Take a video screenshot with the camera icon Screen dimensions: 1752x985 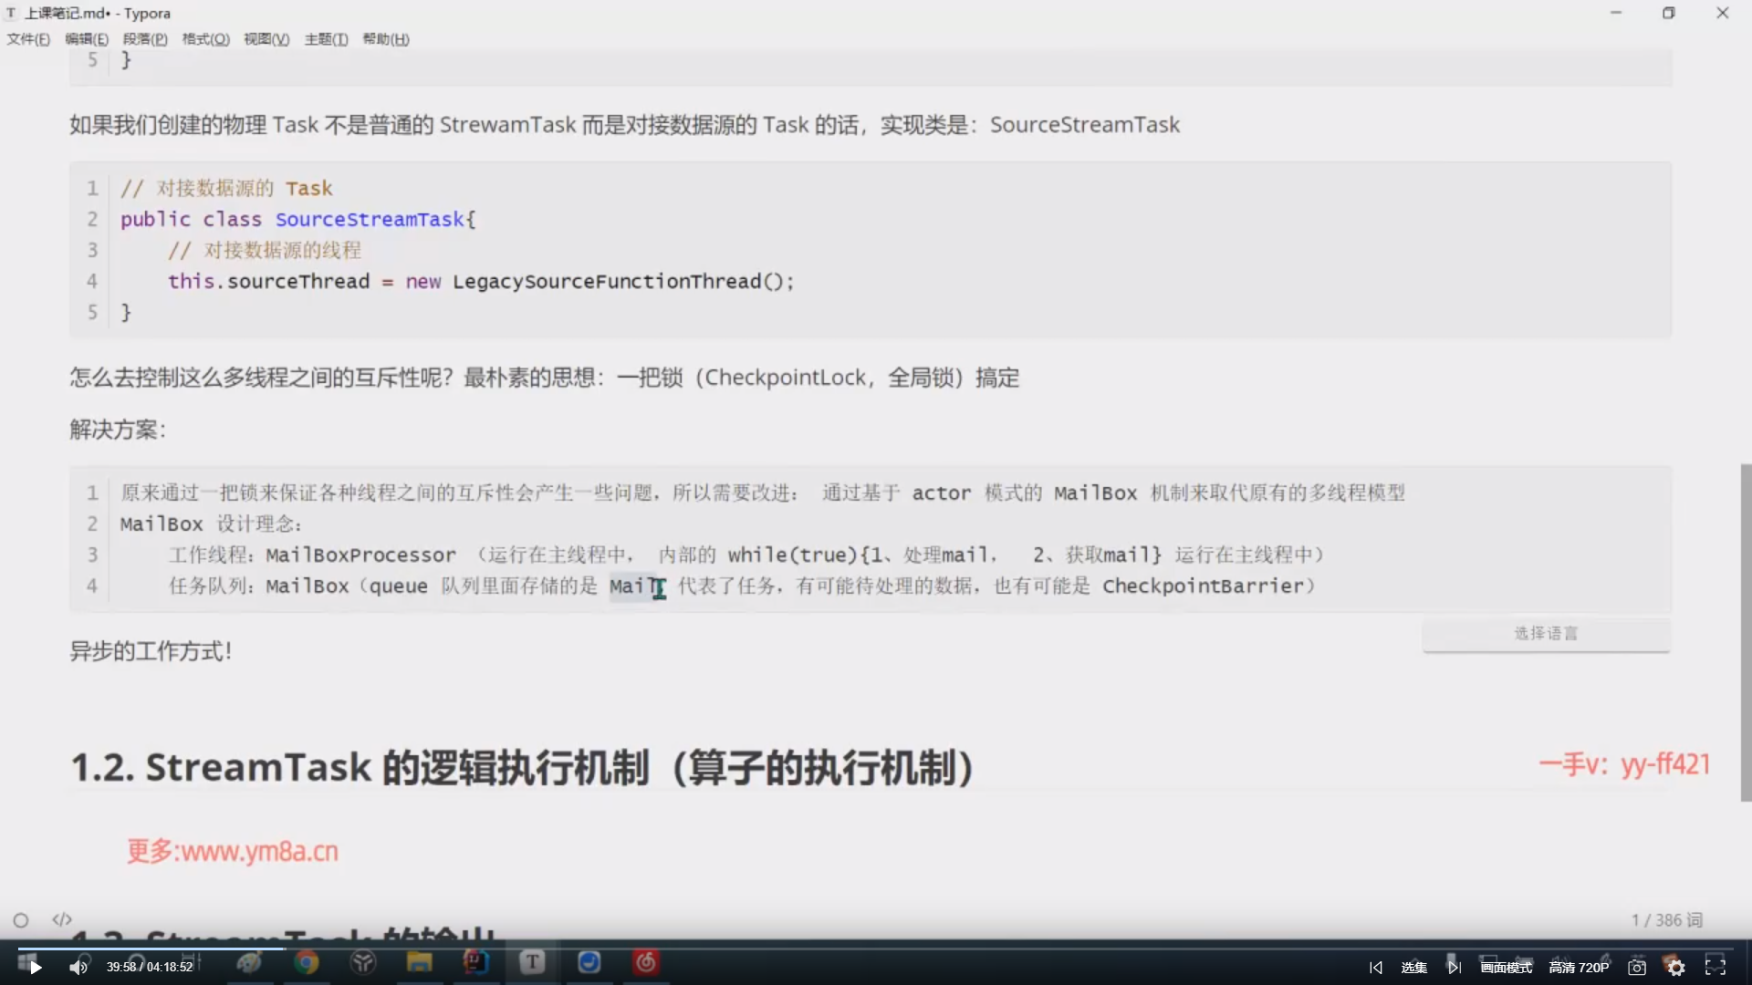[x=1637, y=968]
